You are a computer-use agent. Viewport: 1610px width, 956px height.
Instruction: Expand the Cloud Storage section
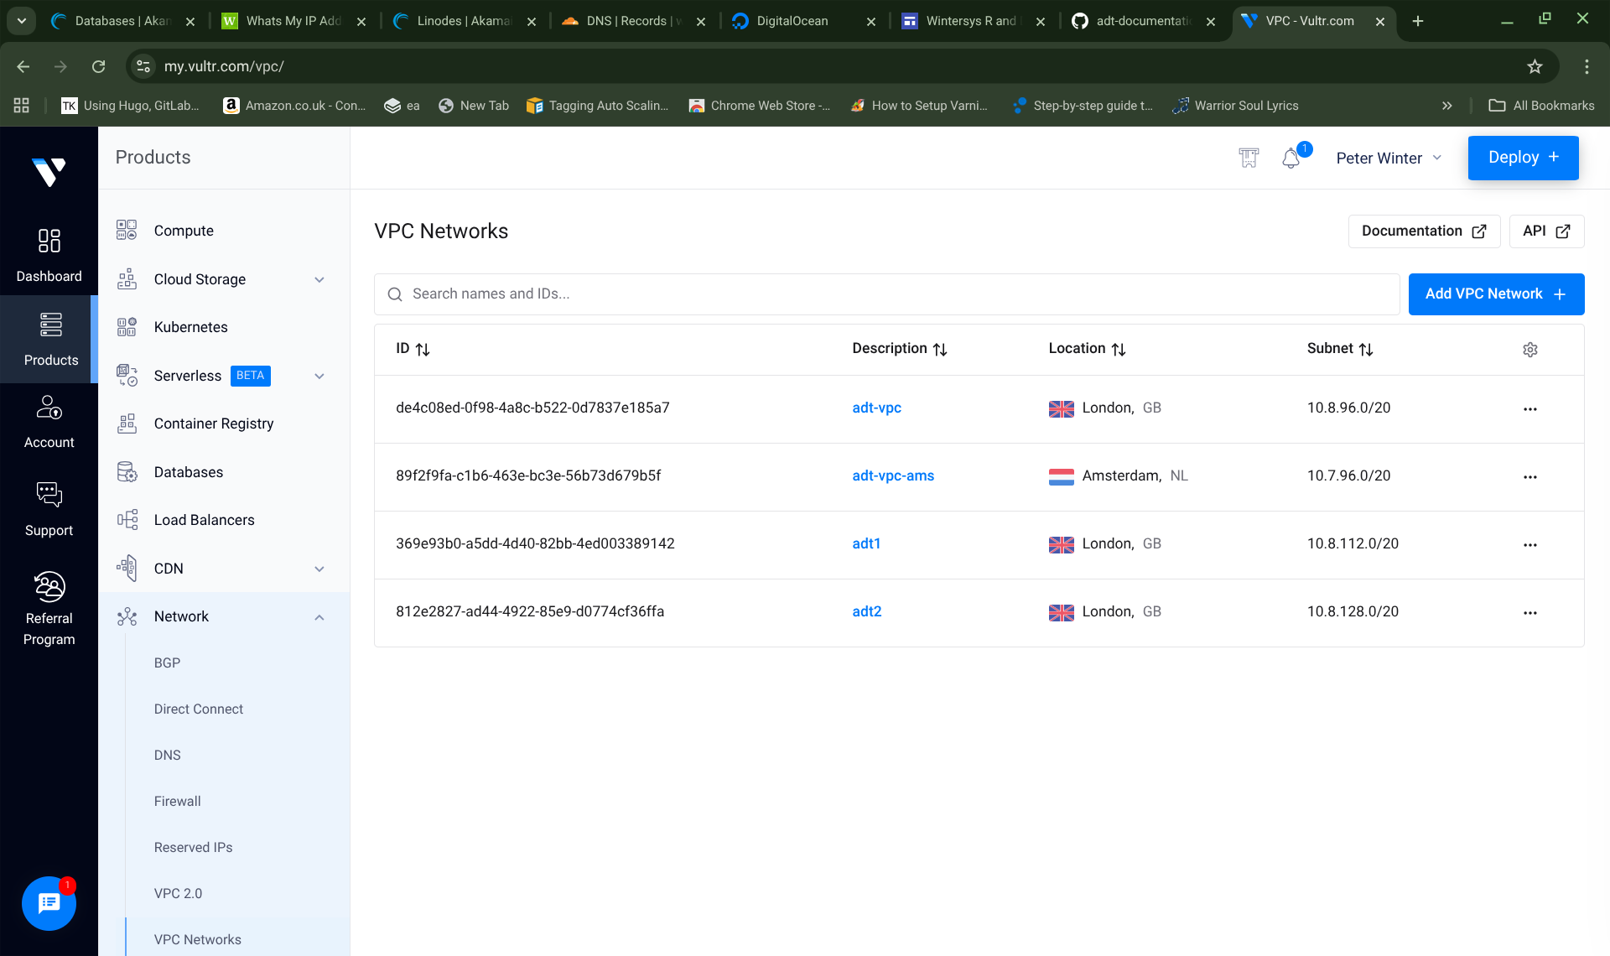coord(319,279)
